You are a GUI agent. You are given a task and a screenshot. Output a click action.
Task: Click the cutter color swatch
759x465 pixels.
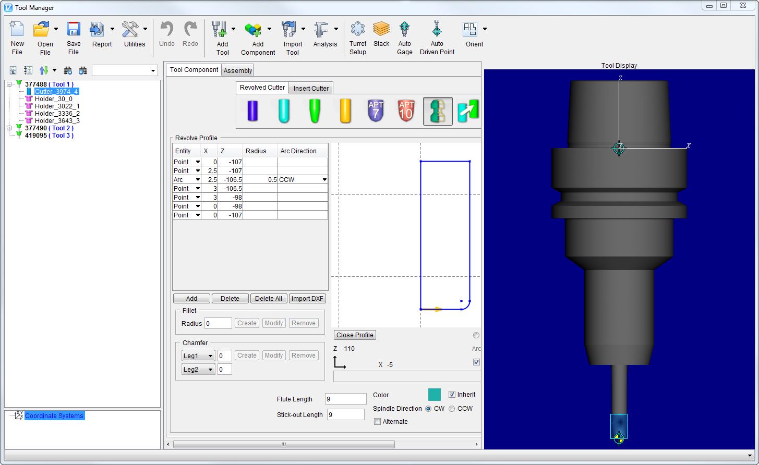434,395
